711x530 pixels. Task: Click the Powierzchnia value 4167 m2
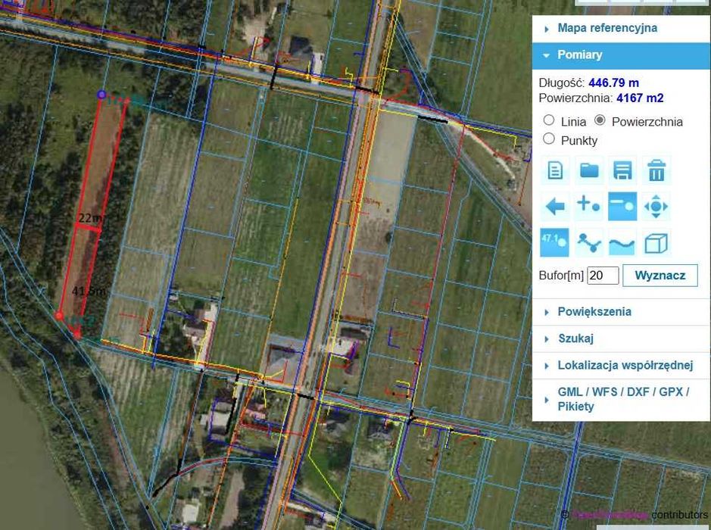pyautogui.click(x=640, y=98)
